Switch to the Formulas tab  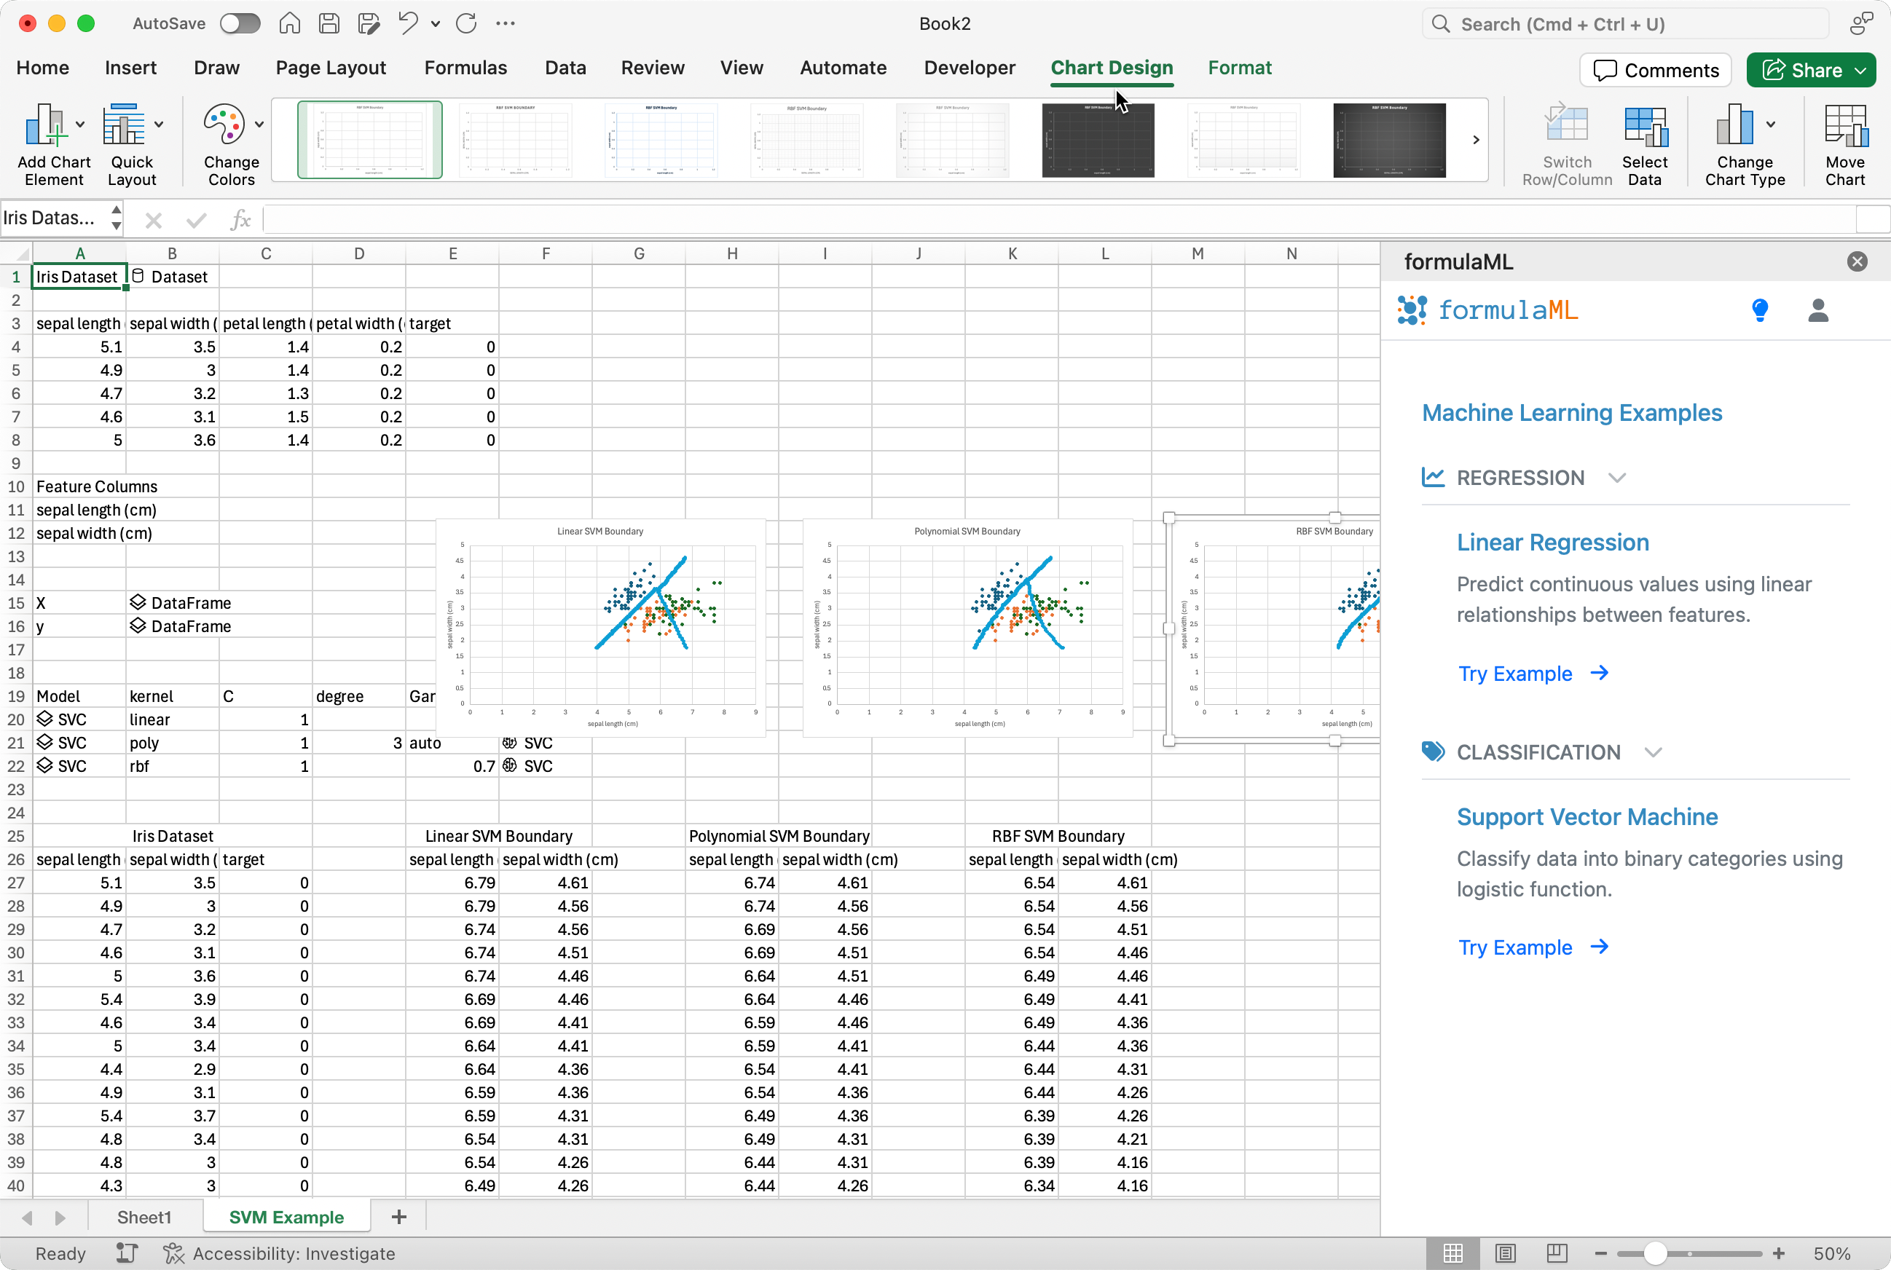point(465,68)
